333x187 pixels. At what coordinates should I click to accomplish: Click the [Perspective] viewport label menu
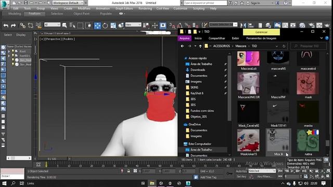pos(53,39)
